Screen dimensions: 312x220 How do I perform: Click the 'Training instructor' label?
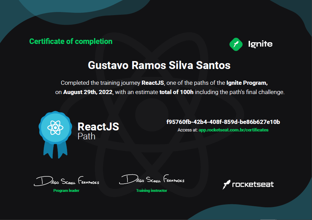click(152, 190)
